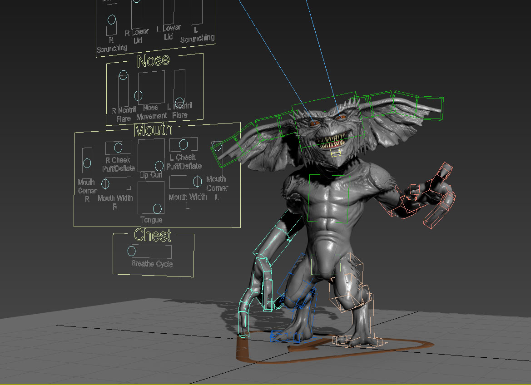Select the L Cheek Puff/Deflate slider circle
Screen dimensions: 531x385
pos(183,144)
